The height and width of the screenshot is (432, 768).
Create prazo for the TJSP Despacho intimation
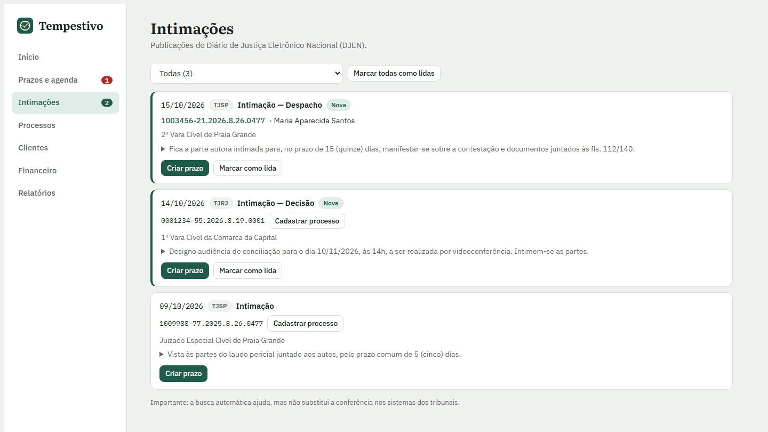[185, 168]
